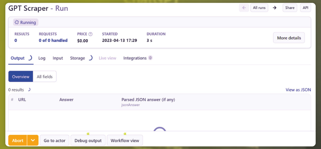Open the Abort dropdown arrow
Screen dimensions: 321x149
point(33,140)
